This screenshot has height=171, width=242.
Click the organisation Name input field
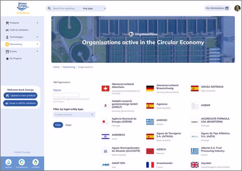[66, 95]
